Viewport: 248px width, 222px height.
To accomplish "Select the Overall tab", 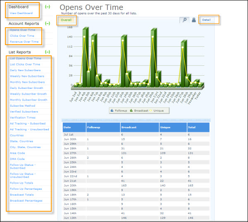I will point(66,20).
